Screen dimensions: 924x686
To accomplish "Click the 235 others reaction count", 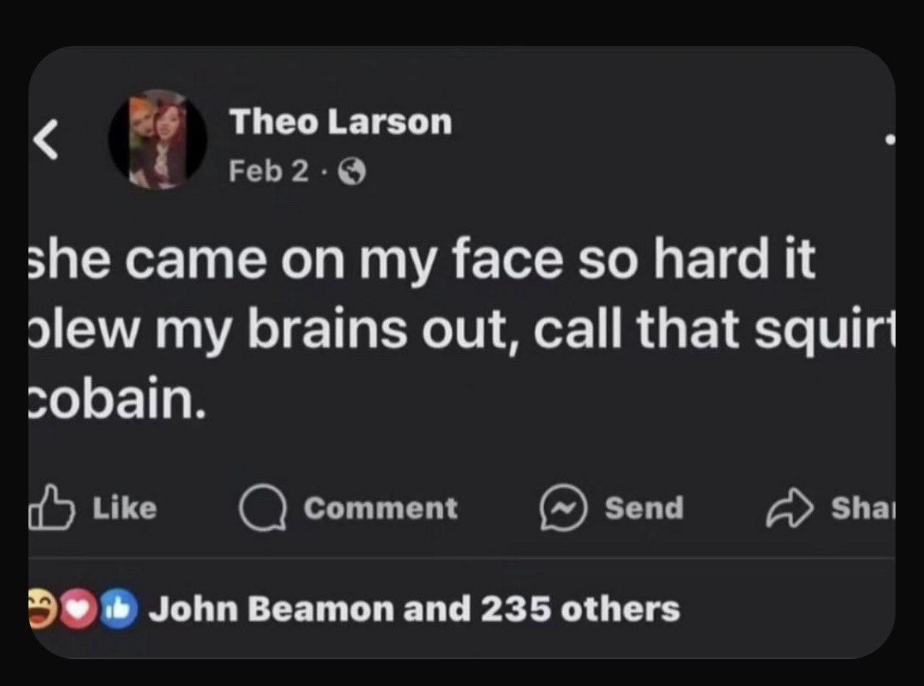I will (580, 609).
